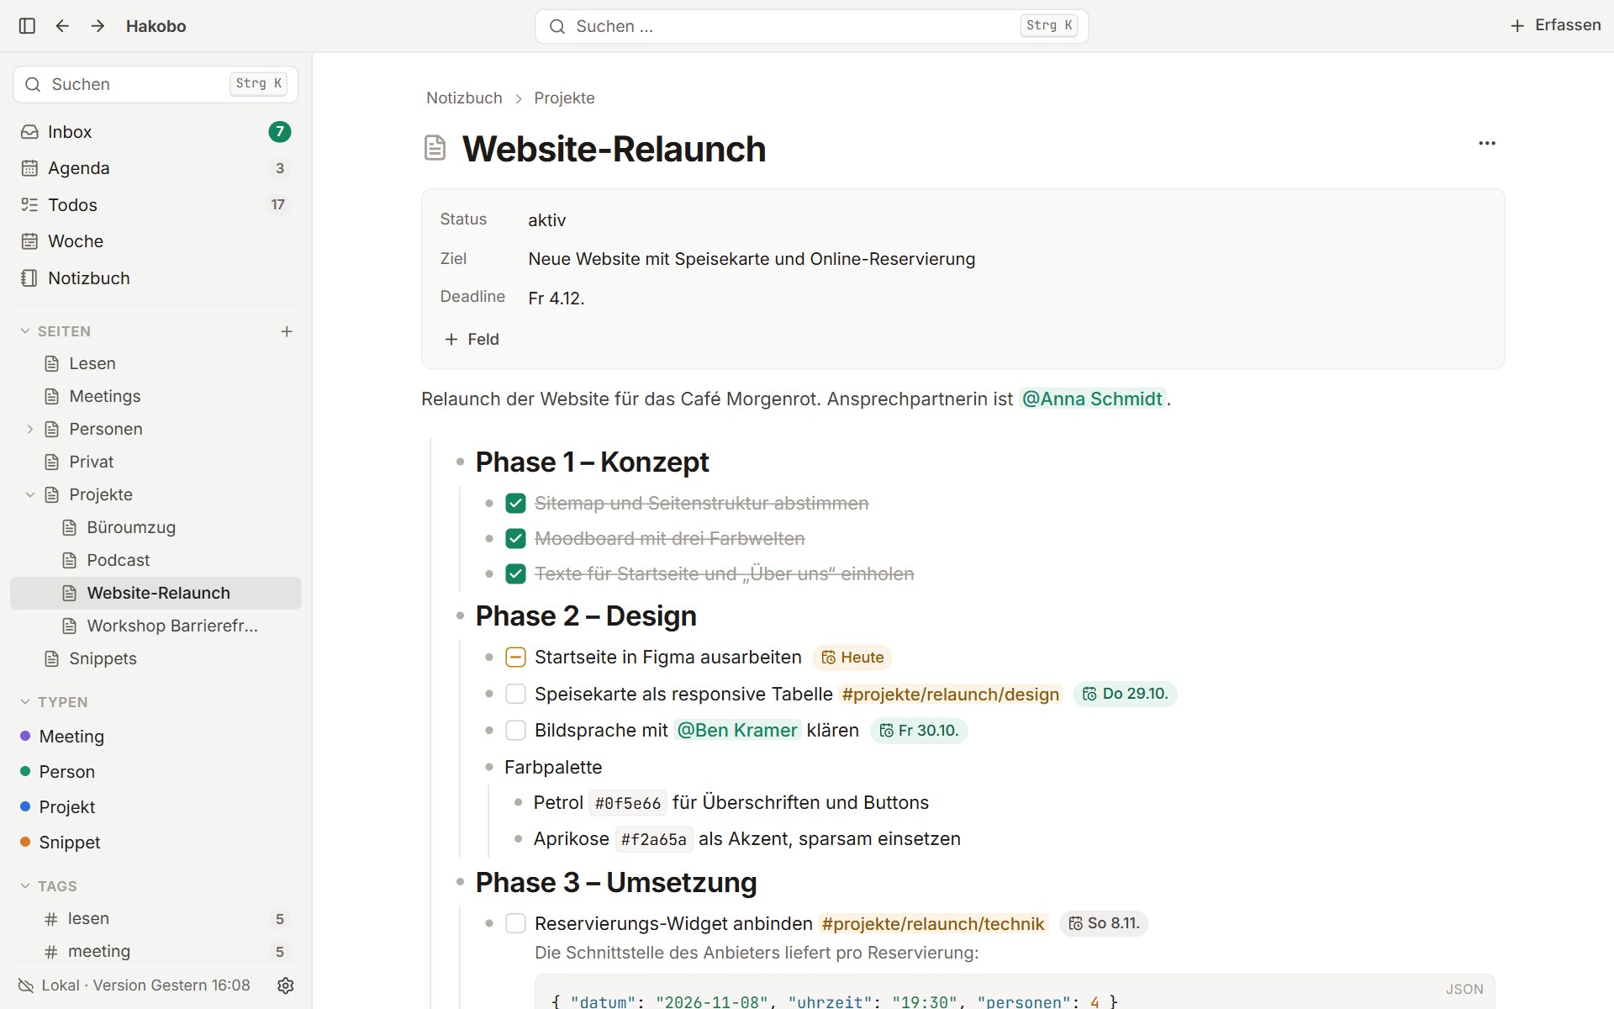Go back with the left arrow
Image resolution: width=1614 pixels, height=1009 pixels.
point(62,26)
